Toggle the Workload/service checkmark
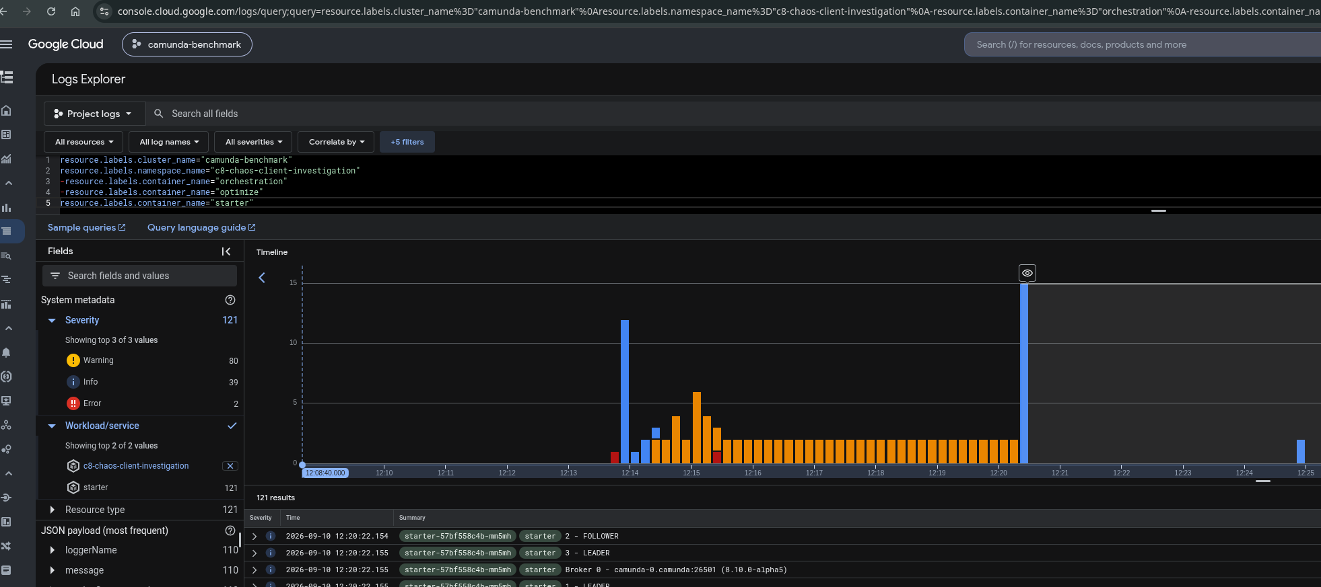1321x587 pixels. tap(232, 426)
